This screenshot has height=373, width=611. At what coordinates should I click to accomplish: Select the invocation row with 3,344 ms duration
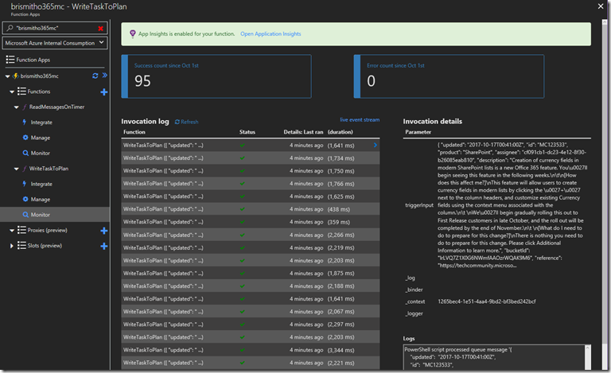[x=250, y=350]
